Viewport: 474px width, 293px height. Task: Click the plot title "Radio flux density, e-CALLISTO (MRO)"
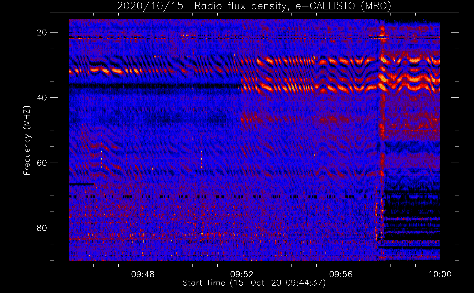(x=292, y=6)
